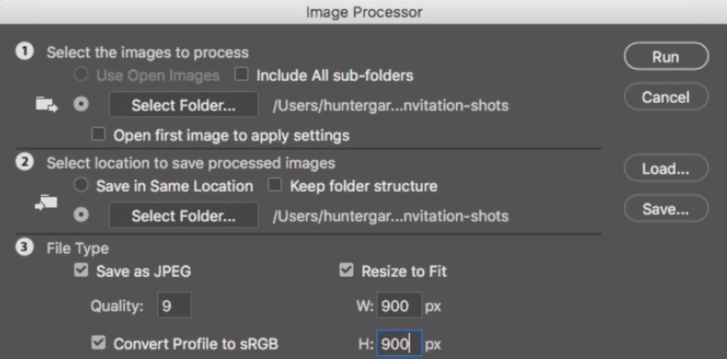Select source folder radio button
727x359 pixels.
point(81,104)
